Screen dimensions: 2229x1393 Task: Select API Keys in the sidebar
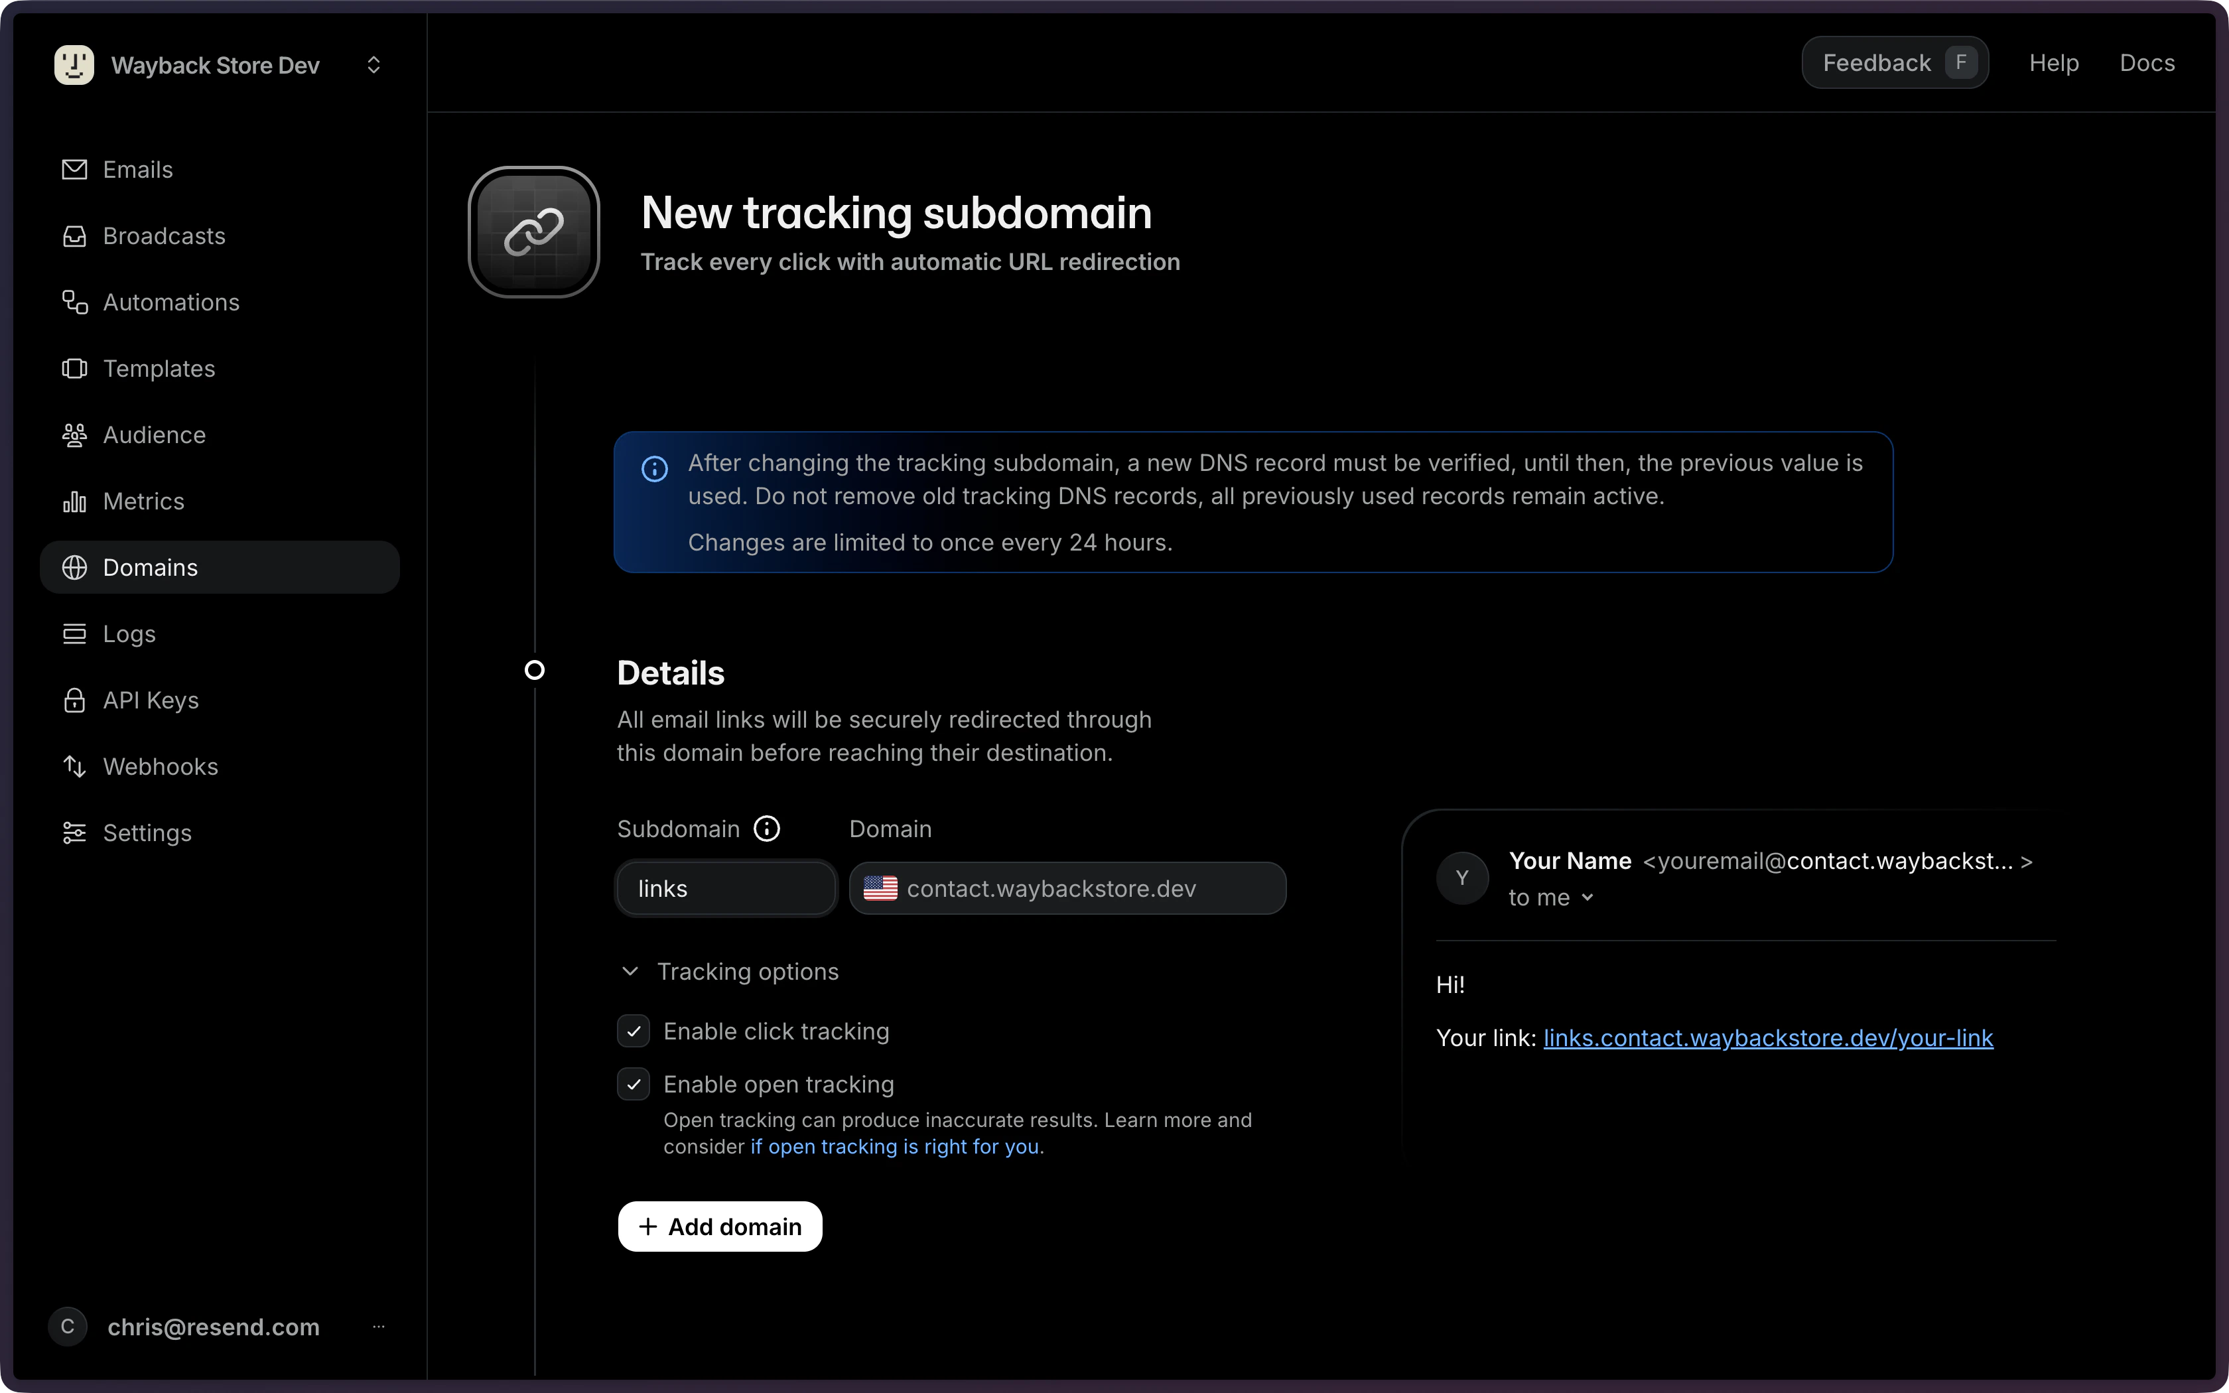click(151, 700)
